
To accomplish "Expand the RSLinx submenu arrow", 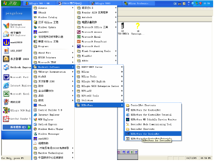I will pos(122,72).
